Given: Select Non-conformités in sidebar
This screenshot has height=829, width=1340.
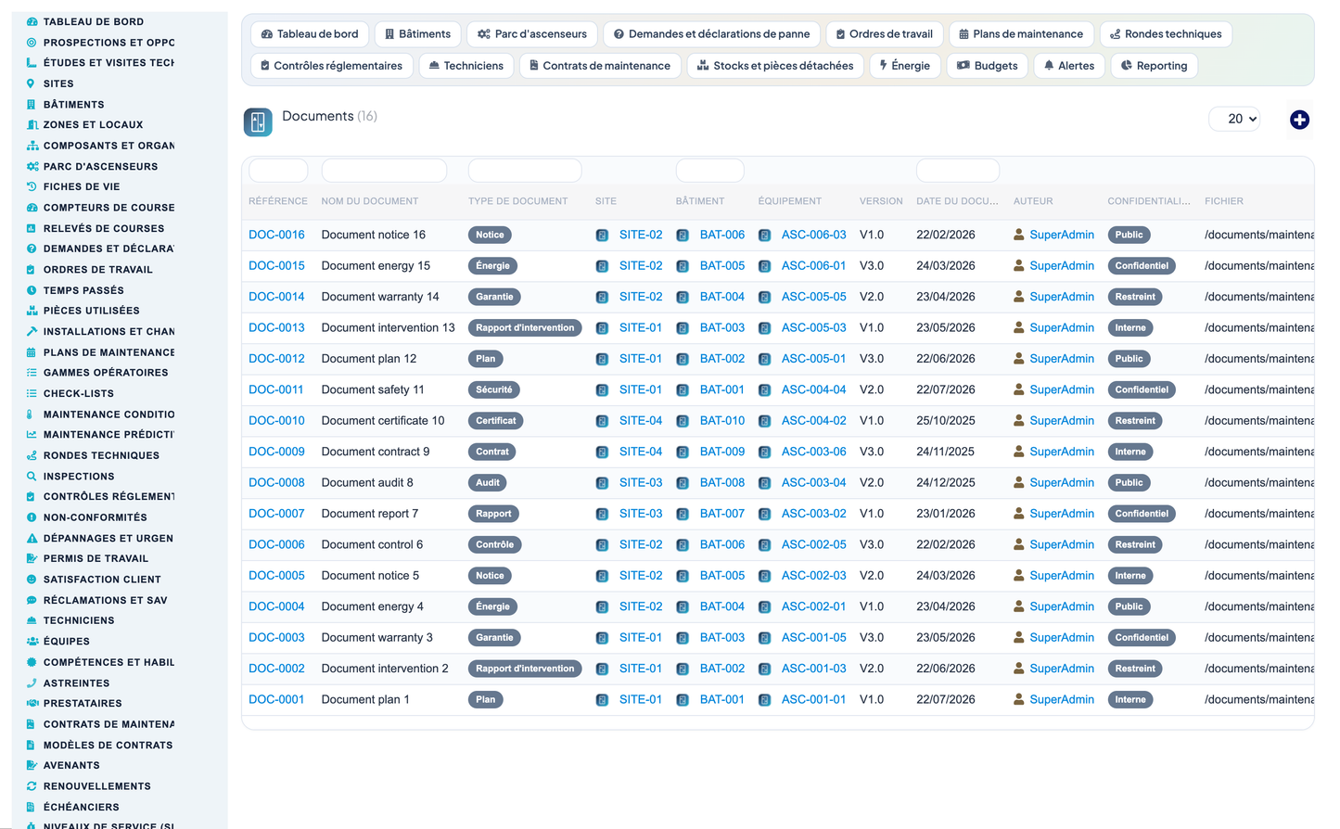Looking at the screenshot, I should click(96, 517).
